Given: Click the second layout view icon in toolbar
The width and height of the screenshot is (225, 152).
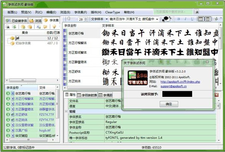Looking at the screenshot, I should (x=208, y=19).
